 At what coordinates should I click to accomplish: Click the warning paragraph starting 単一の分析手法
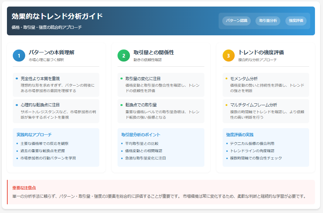[159, 196]
